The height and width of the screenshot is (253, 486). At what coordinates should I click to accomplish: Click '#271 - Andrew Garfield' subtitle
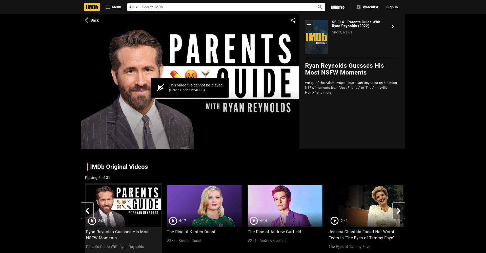pos(267,241)
